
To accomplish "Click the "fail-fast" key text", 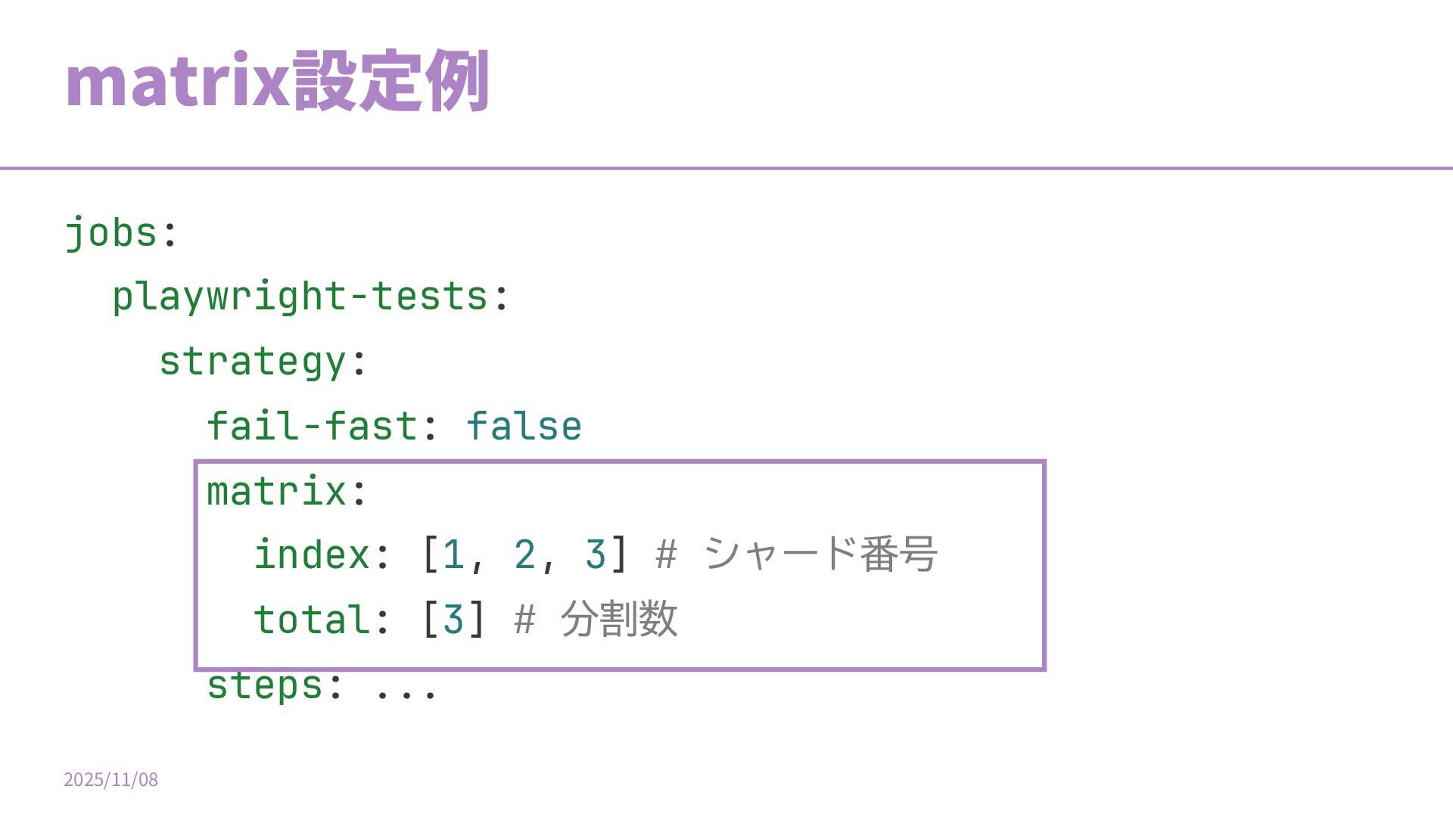I will (x=312, y=426).
